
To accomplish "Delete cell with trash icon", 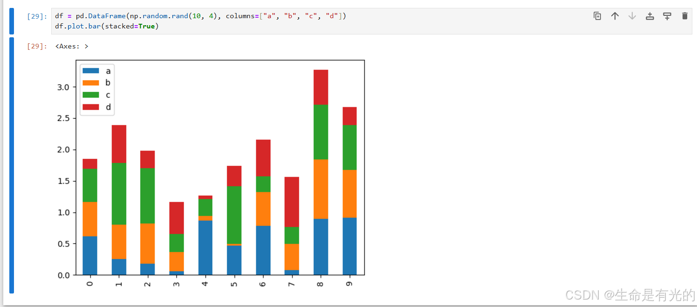I will pos(684,16).
